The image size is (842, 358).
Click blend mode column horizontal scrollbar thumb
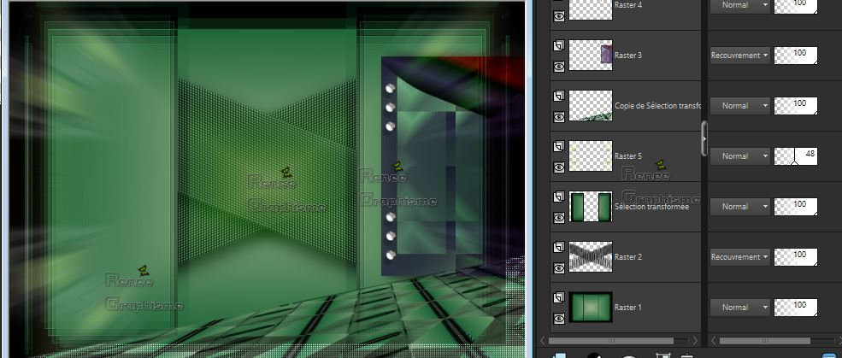coord(765,341)
